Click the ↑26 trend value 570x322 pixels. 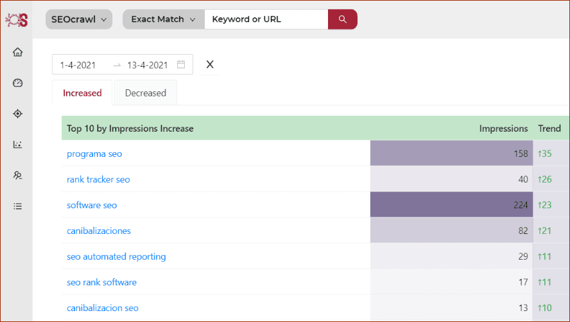point(544,179)
